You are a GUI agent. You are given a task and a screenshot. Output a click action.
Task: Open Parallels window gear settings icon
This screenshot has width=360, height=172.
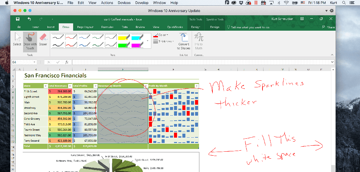click(332, 11)
